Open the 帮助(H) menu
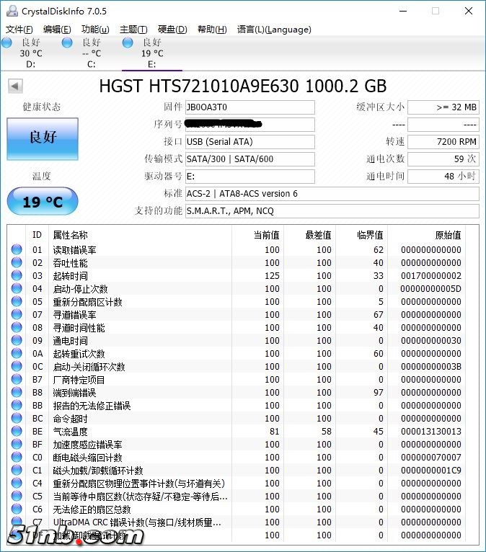The width and height of the screenshot is (486, 552). coord(212,30)
